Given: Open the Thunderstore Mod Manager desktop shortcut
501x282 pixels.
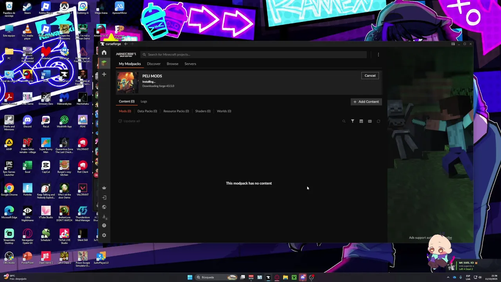Looking at the screenshot, I should 83,214.
